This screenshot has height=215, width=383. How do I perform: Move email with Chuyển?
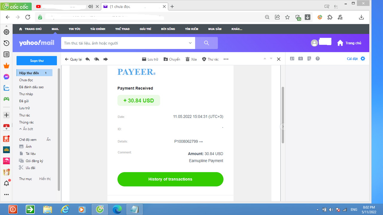[x=172, y=59]
